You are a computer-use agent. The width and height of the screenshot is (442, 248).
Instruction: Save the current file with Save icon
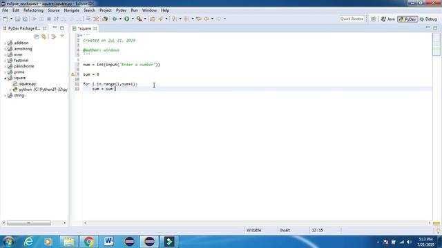(17, 19)
